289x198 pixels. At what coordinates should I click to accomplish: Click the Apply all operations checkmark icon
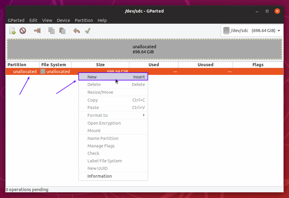[87, 31]
